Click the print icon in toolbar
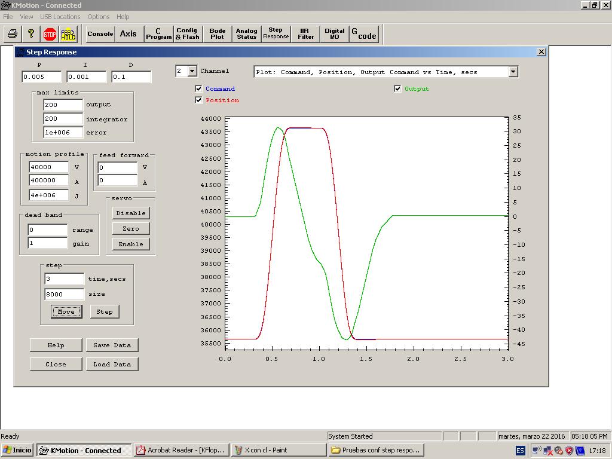The width and height of the screenshot is (612, 459). point(13,34)
